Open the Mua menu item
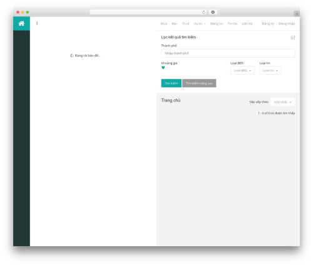This screenshot has height=265, width=313. click(164, 24)
